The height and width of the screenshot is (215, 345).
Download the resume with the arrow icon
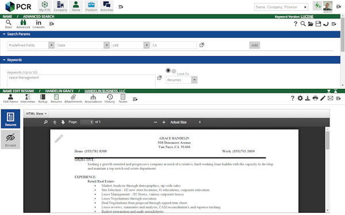coord(308,98)
